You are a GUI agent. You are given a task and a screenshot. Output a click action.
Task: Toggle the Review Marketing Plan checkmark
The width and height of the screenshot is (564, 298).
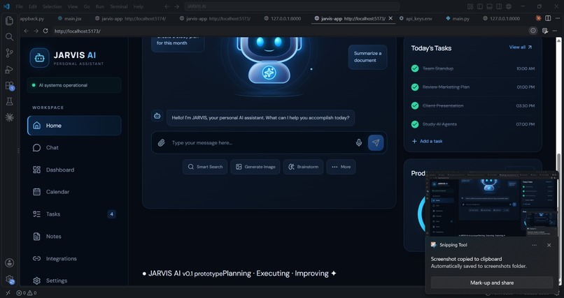[415, 87]
